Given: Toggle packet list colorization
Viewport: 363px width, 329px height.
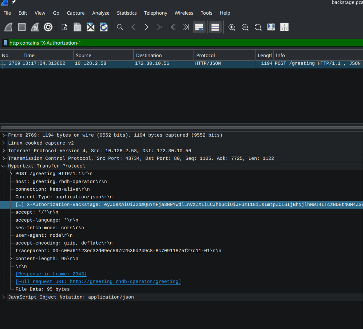Looking at the screenshot, I should pyautogui.click(x=215, y=27).
